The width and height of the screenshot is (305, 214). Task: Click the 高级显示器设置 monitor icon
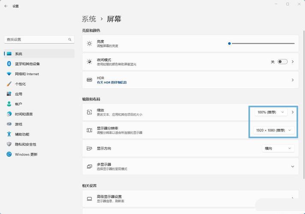tap(89, 199)
